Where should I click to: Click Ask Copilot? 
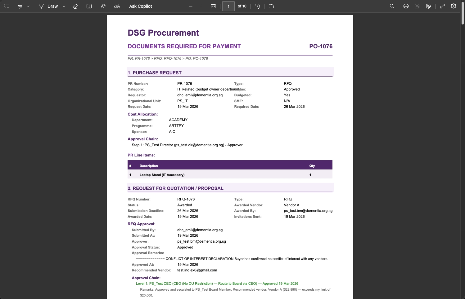(141, 6)
